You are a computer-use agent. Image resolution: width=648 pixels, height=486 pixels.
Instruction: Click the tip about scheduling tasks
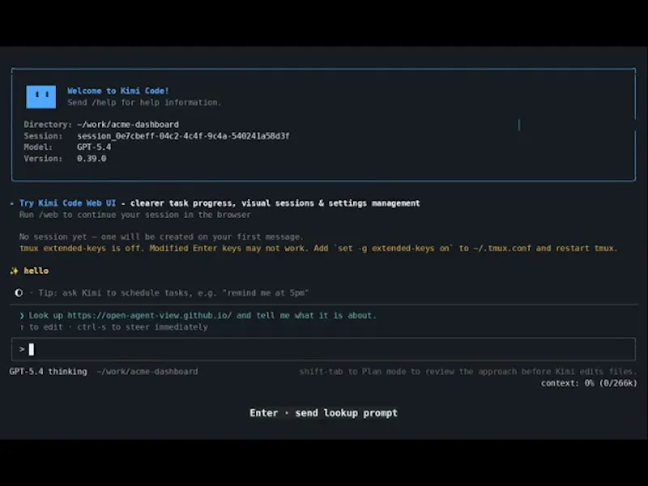coord(173,292)
